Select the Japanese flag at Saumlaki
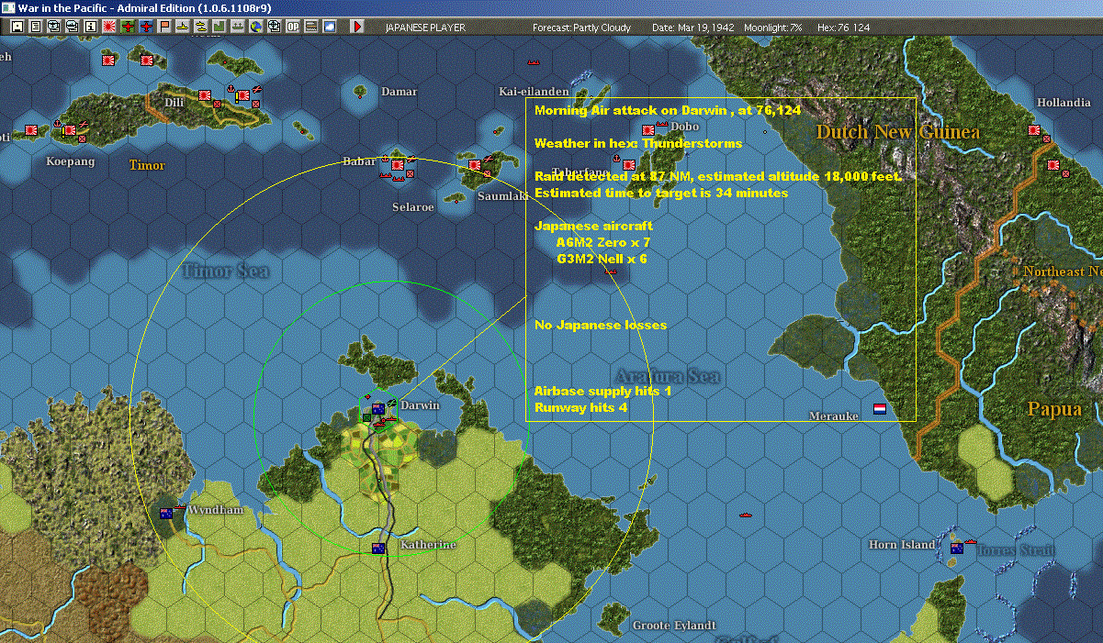This screenshot has width=1103, height=643. [x=474, y=165]
